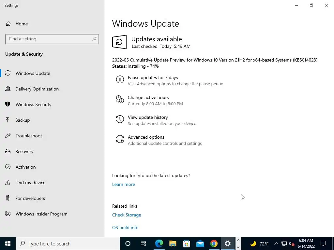This screenshot has height=250, width=334.
Task: Click the Delivery Optimization icon
Action: point(8,89)
